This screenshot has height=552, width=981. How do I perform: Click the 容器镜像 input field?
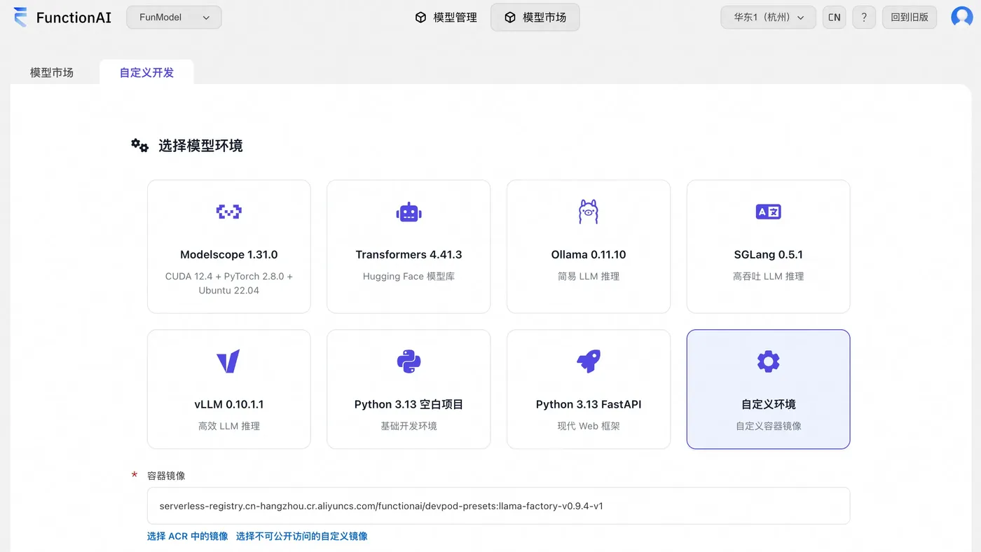[498, 506]
